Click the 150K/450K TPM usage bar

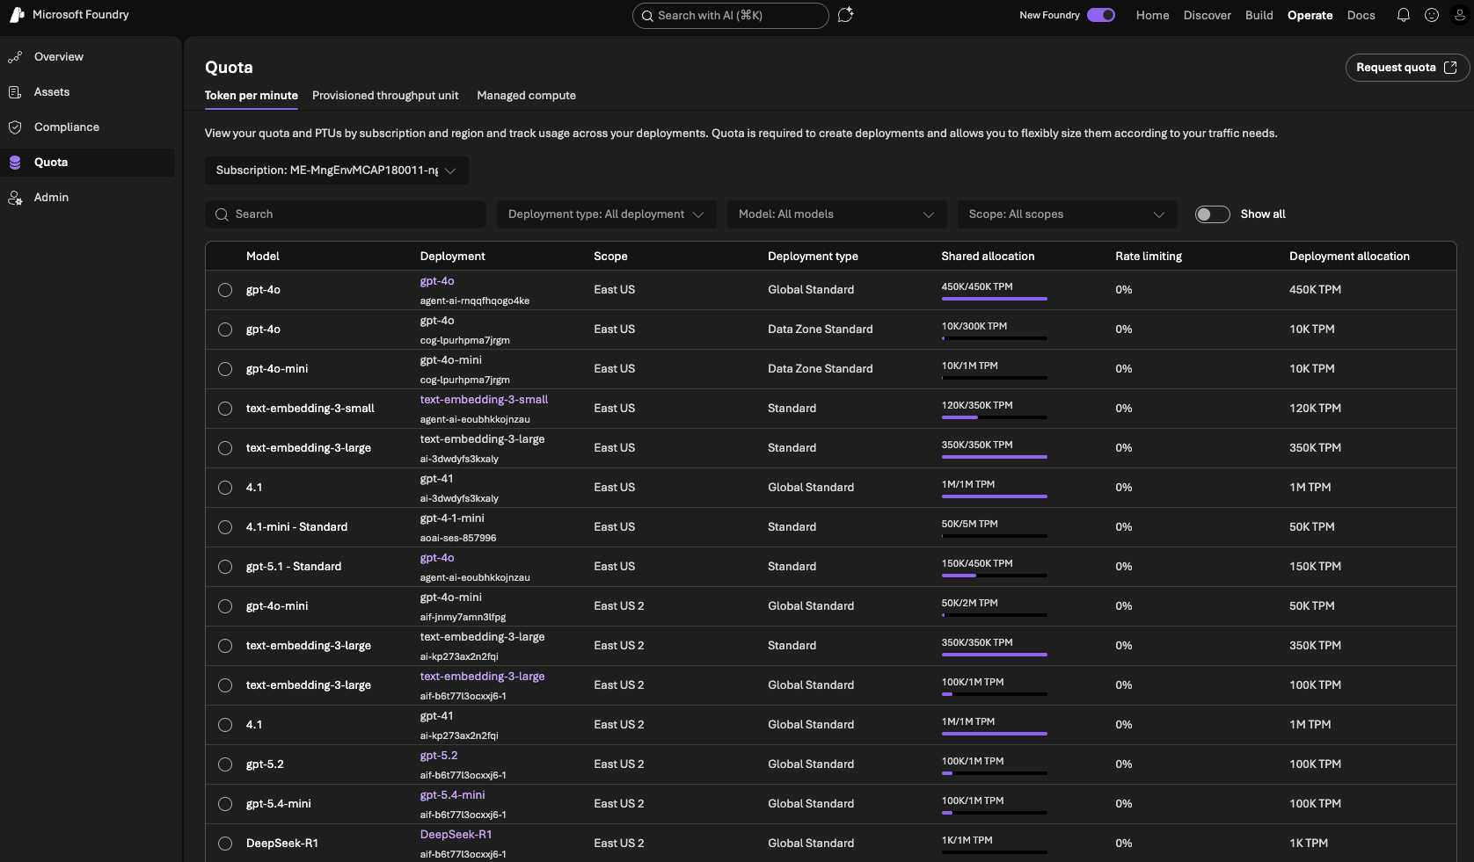point(994,576)
